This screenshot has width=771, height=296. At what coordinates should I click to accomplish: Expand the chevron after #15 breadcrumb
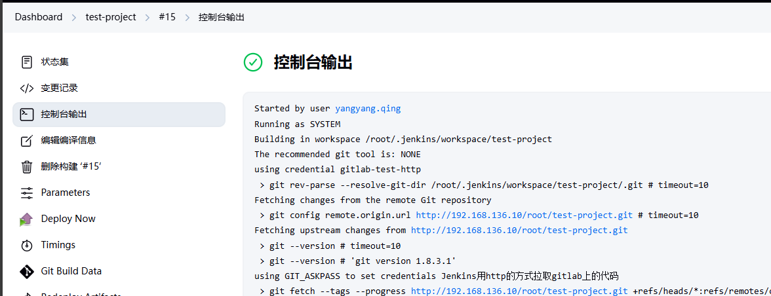[187, 18]
